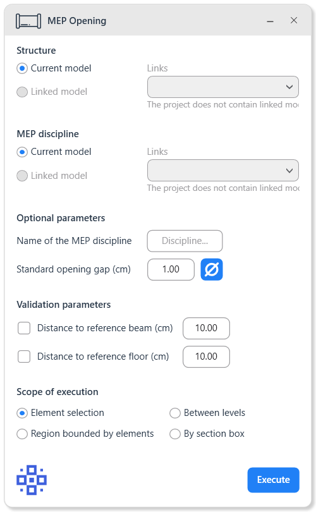Click the Discipline name input field
The width and height of the screenshot is (316, 512).
point(185,241)
